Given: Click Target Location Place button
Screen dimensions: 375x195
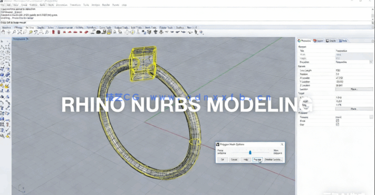Looking at the screenshot, I should [354, 109].
